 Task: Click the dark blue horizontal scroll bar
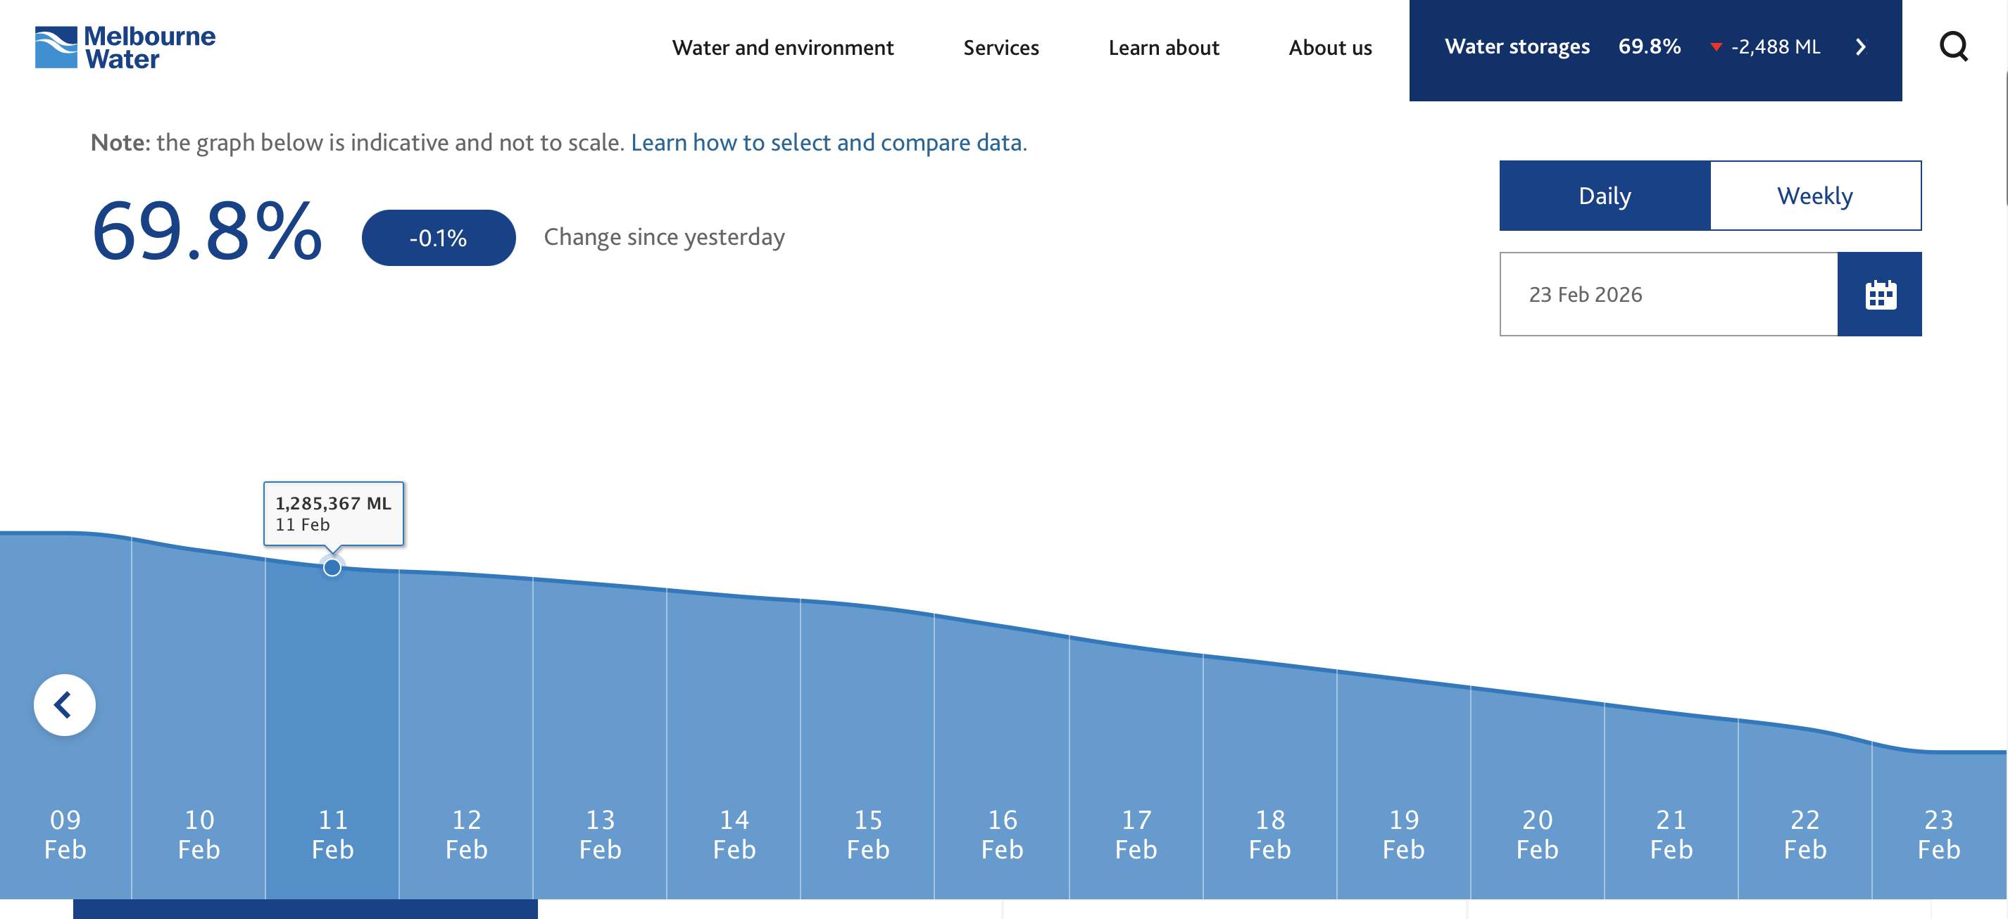pos(305,909)
